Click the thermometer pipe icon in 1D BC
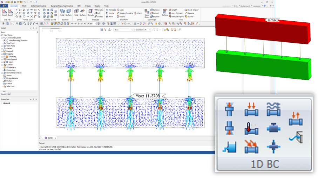 (x=251, y=128)
